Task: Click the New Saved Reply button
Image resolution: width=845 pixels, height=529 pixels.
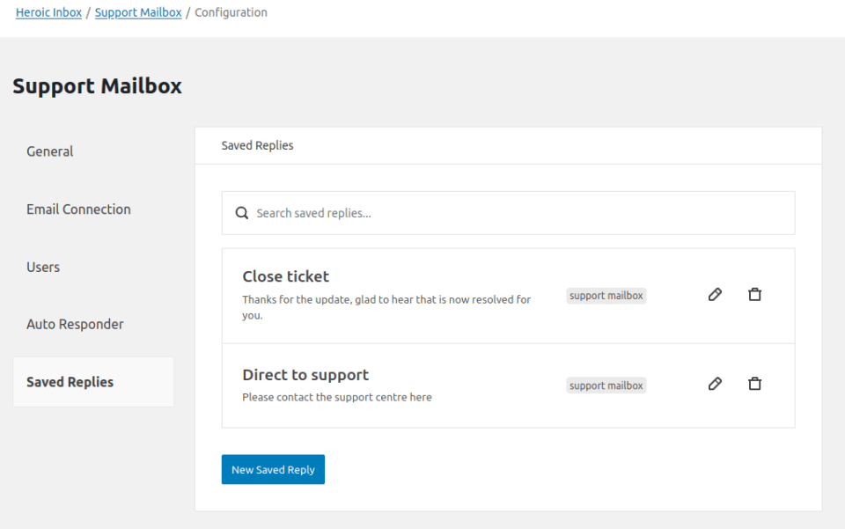Action: (273, 469)
